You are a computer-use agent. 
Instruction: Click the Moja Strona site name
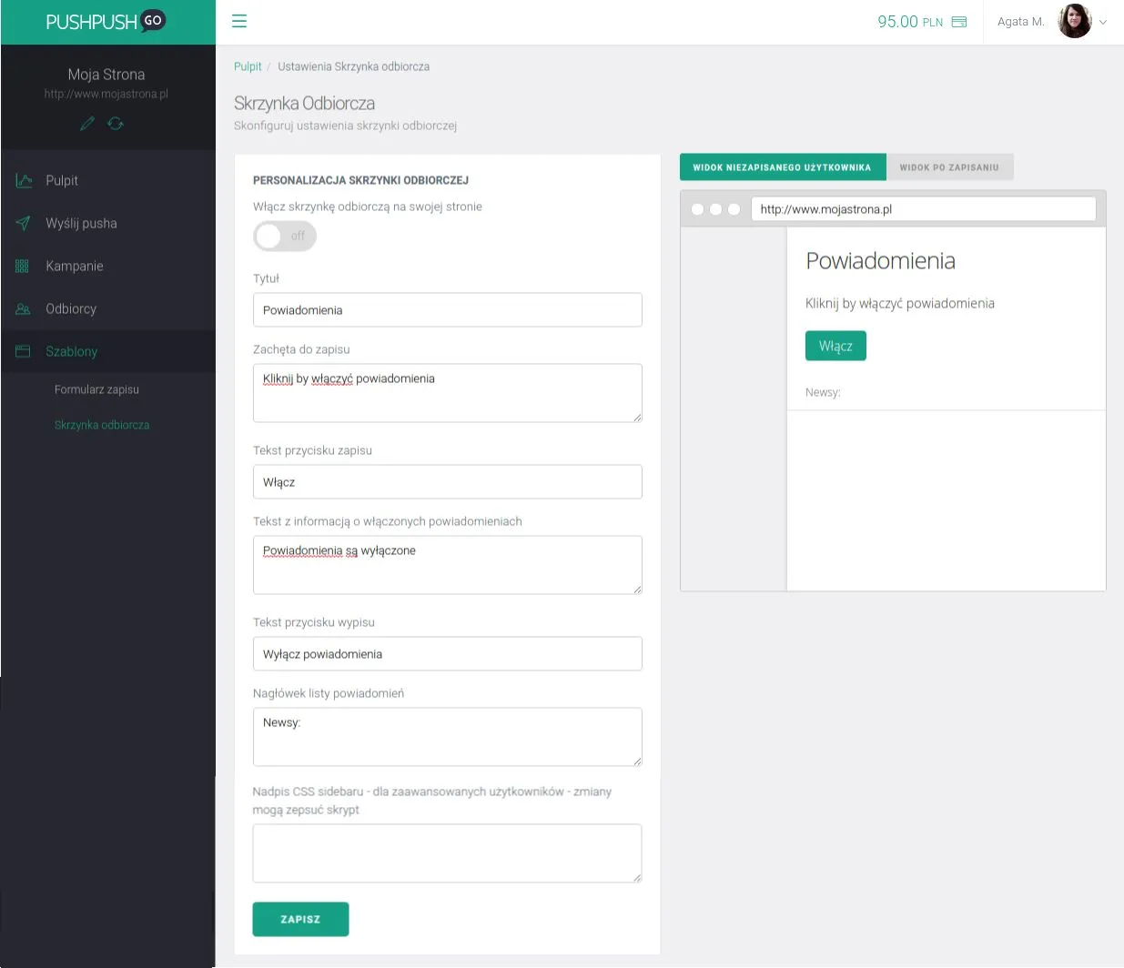(106, 75)
